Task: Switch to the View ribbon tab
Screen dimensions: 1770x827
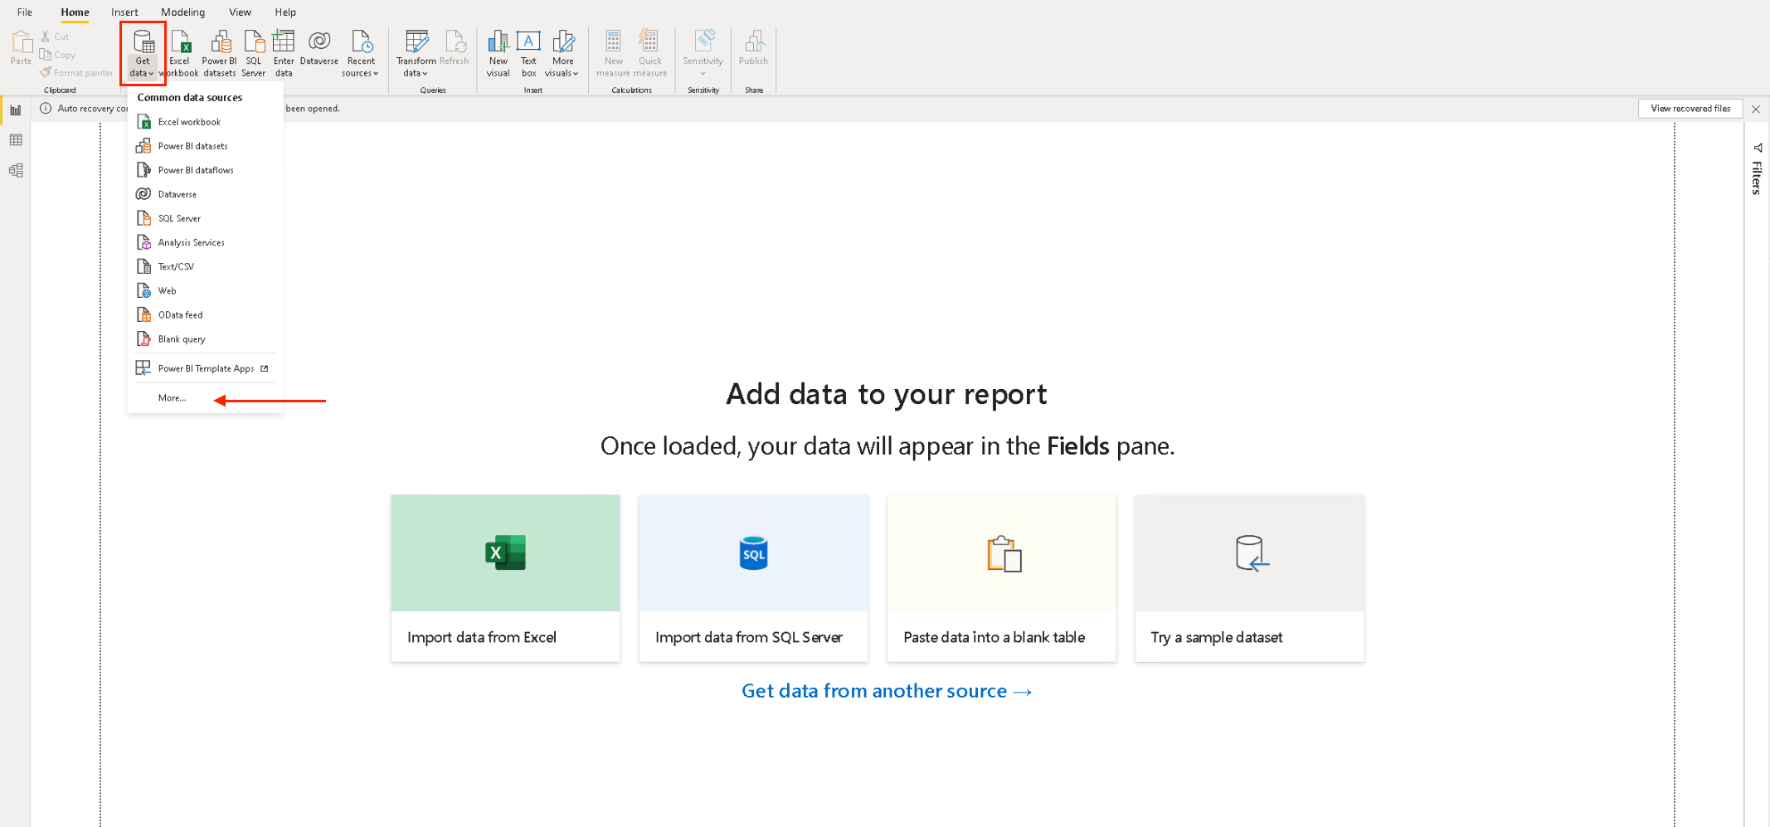Action: (x=240, y=12)
